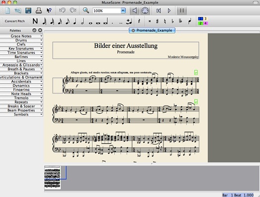Click the page navigator thumbnail
This screenshot has height=197, width=260.
coord(52,178)
